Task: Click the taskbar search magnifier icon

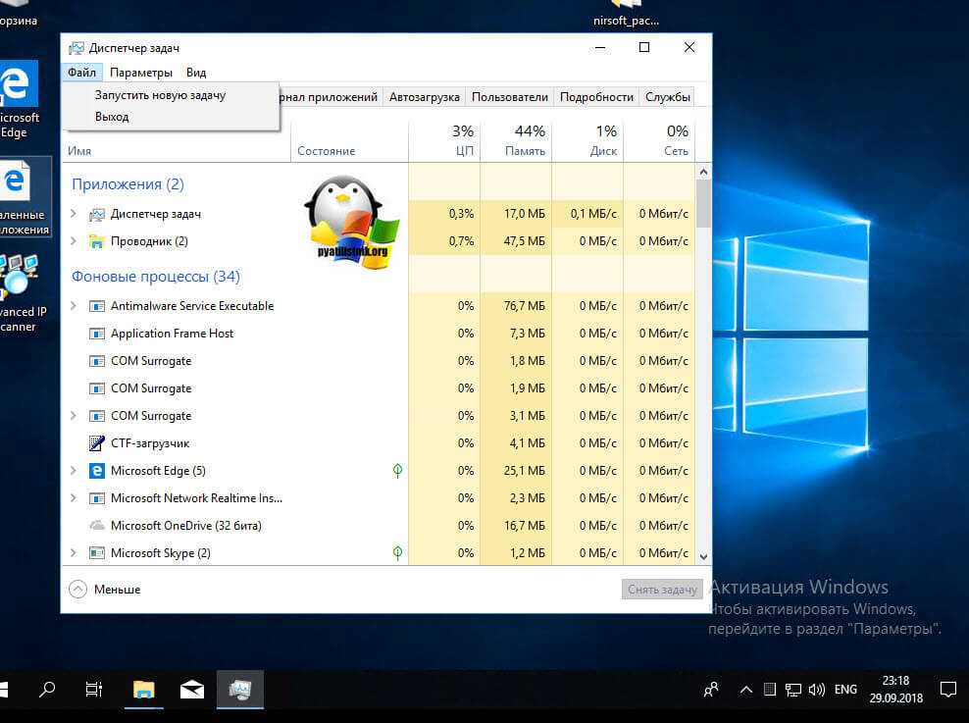Action: click(47, 690)
